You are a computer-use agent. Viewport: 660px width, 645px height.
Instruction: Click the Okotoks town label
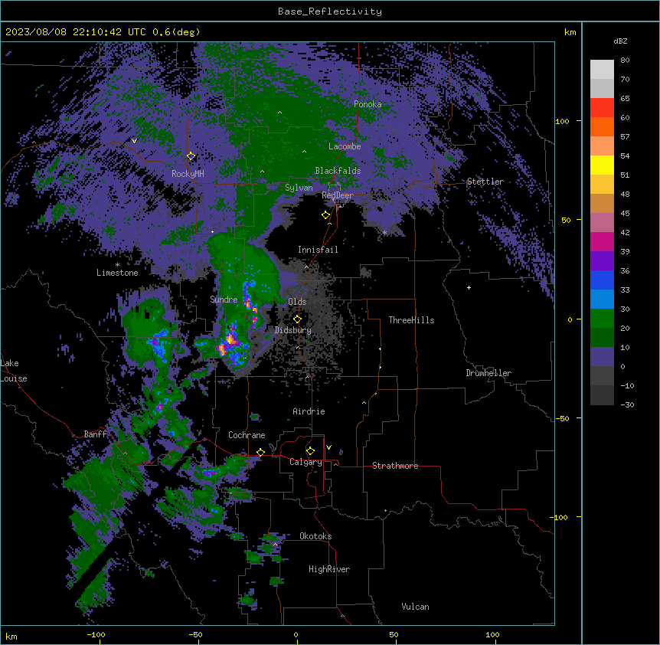pyautogui.click(x=315, y=536)
